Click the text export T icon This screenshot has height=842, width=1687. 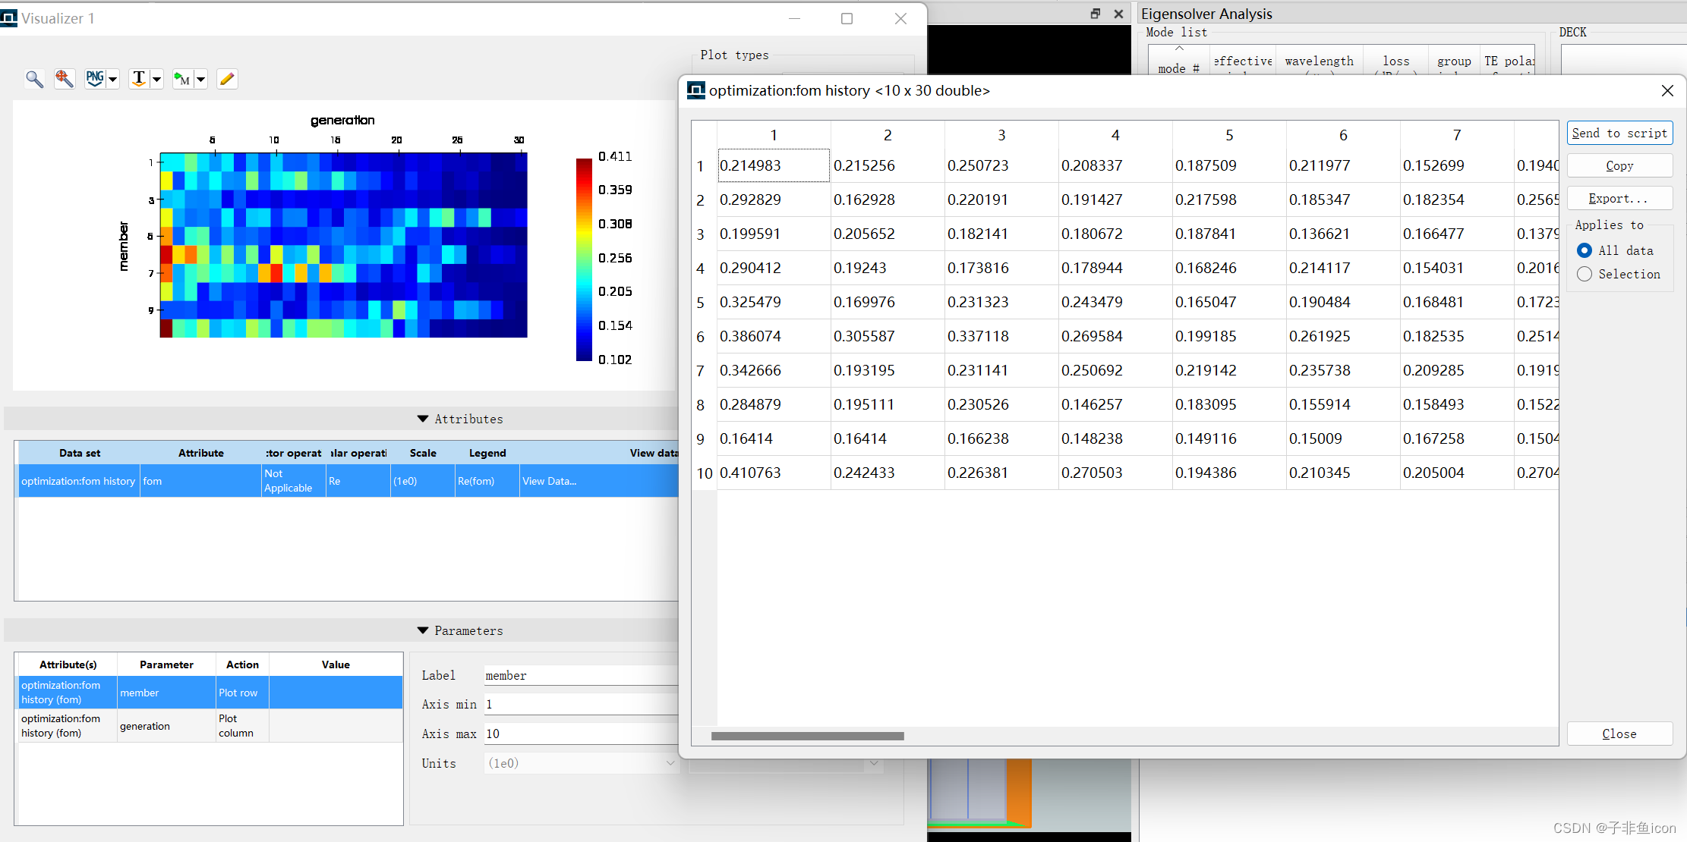(x=139, y=79)
